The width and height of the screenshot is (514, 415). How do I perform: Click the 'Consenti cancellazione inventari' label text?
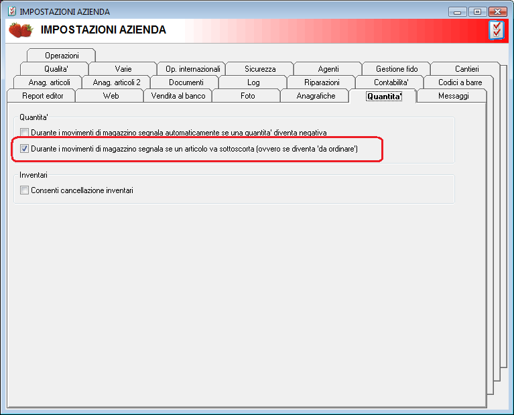click(82, 190)
